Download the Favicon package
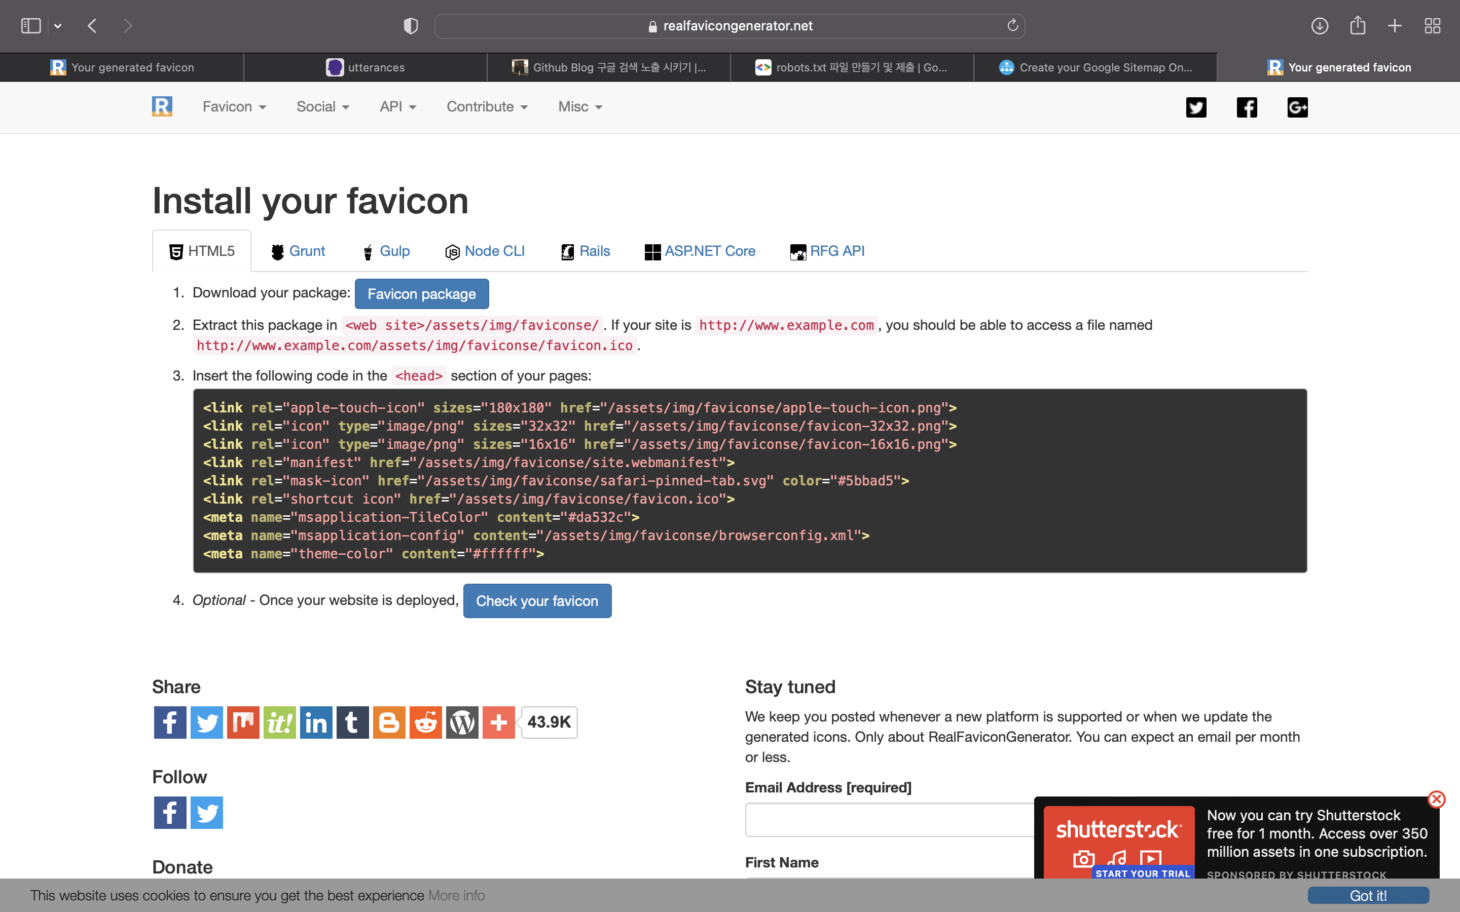Image resolution: width=1460 pixels, height=912 pixels. coord(422,294)
